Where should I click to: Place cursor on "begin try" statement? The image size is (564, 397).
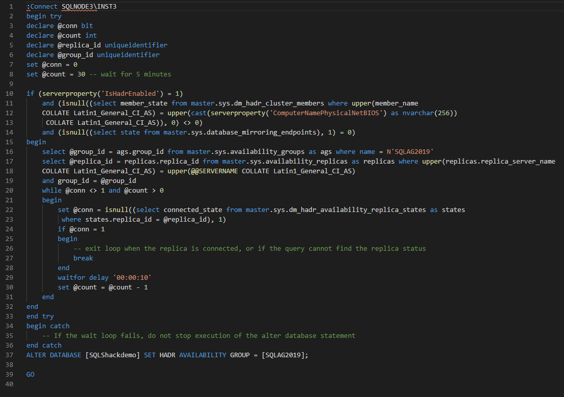44,16
